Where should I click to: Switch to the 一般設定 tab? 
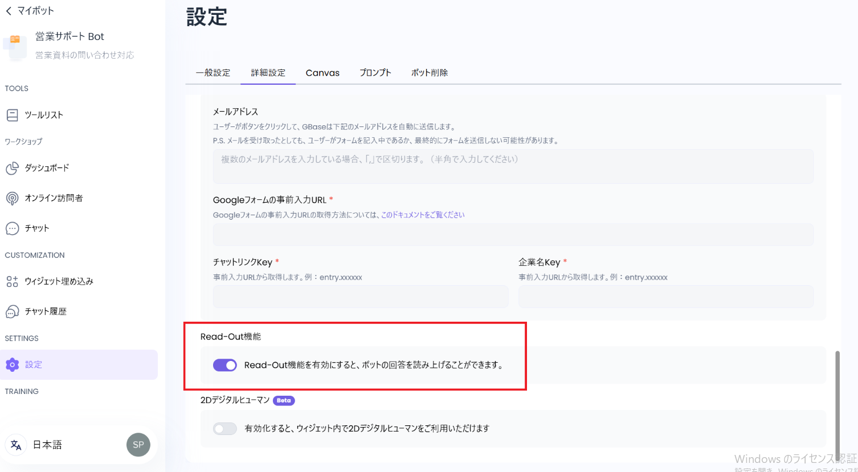pyautogui.click(x=213, y=73)
